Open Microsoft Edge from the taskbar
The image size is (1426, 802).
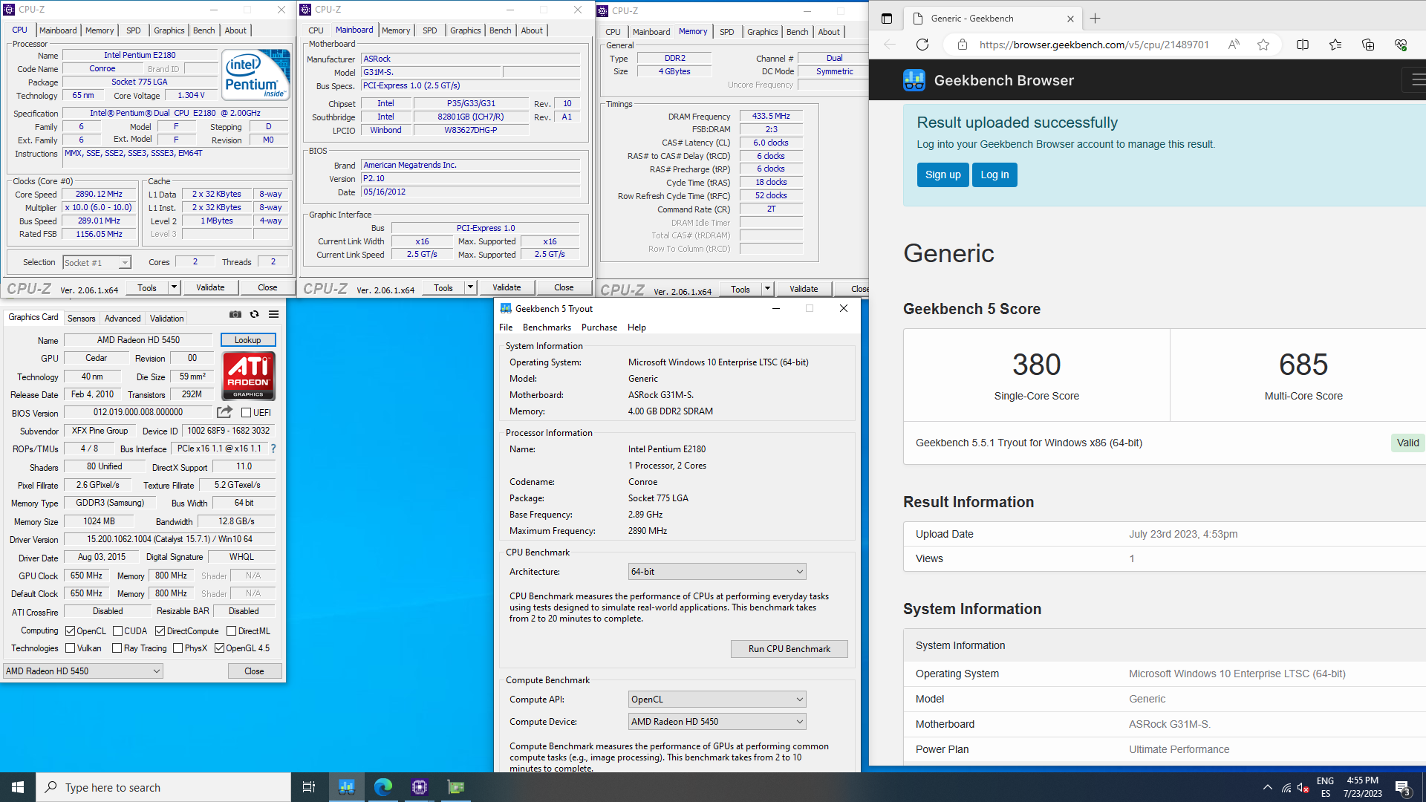click(x=383, y=787)
